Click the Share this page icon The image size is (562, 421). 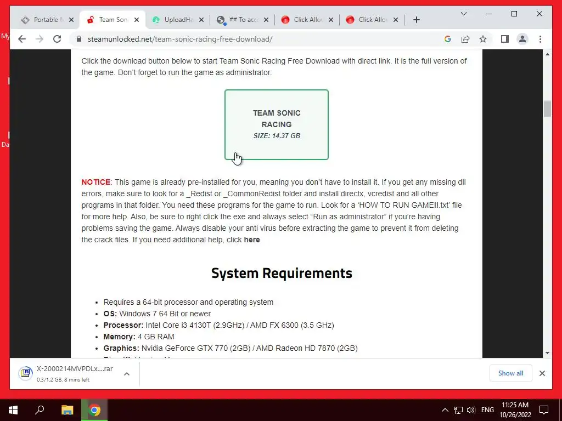[465, 39]
